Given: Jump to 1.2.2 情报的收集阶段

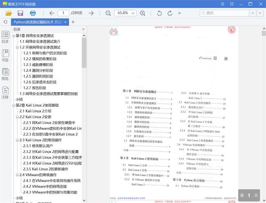Looking at the screenshot, I should 40,59.
